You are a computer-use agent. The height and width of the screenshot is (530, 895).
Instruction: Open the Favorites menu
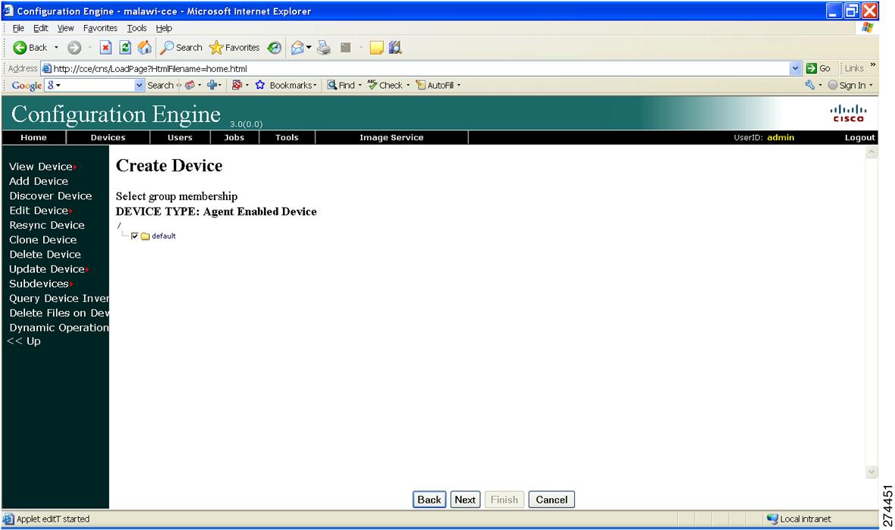(x=100, y=28)
